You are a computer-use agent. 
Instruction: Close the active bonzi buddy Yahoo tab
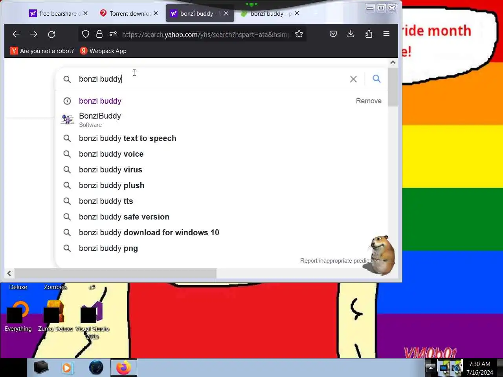click(226, 13)
